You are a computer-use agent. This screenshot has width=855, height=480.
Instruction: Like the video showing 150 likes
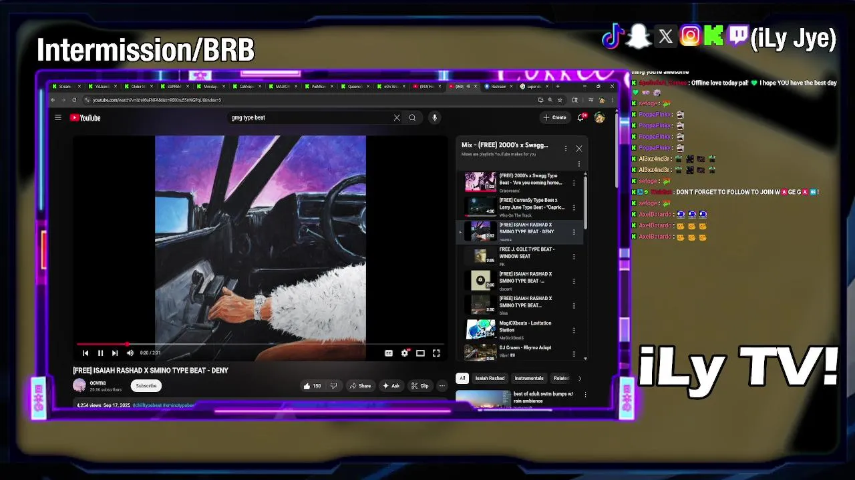[x=312, y=385]
